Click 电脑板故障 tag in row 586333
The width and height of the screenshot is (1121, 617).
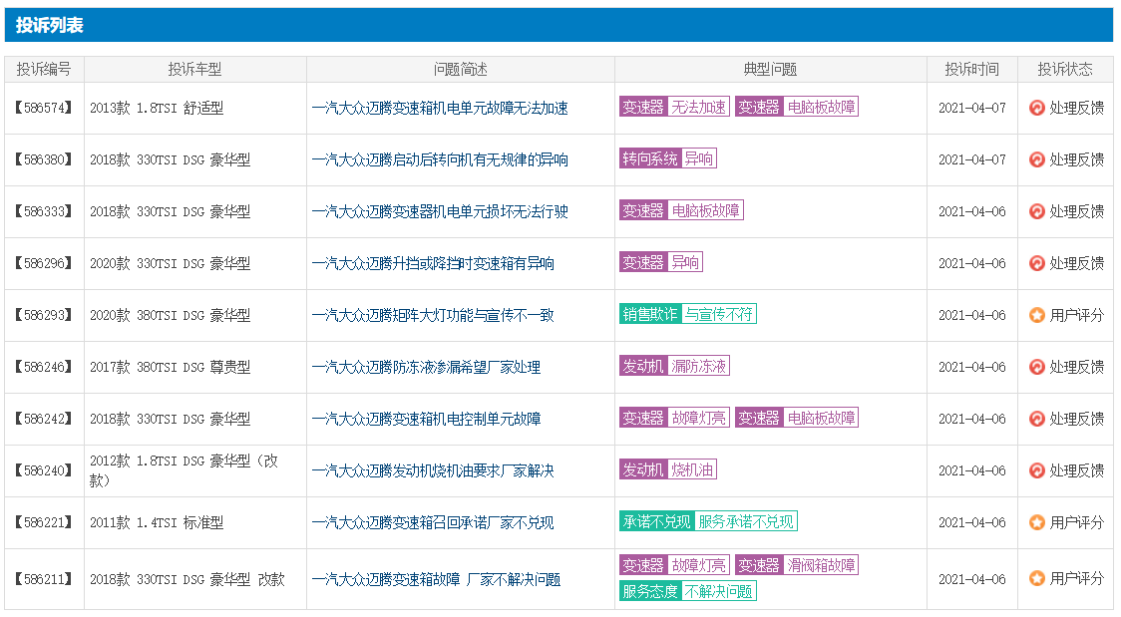(x=681, y=210)
